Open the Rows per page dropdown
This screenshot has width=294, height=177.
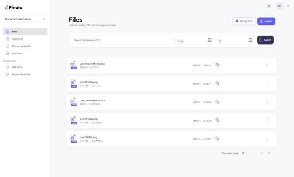tap(244, 153)
